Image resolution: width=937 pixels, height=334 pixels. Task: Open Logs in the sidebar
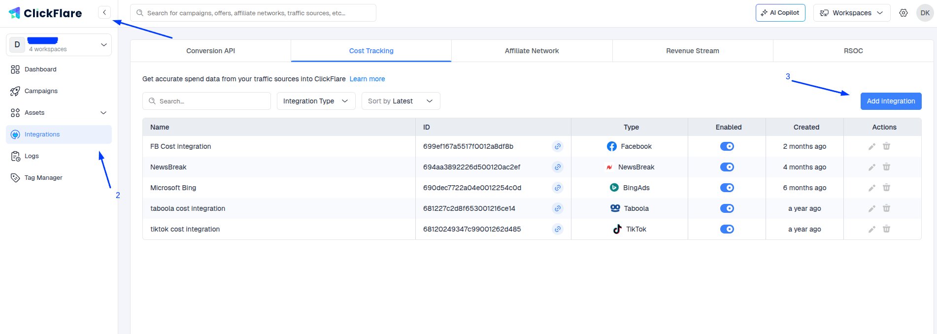(x=59, y=156)
